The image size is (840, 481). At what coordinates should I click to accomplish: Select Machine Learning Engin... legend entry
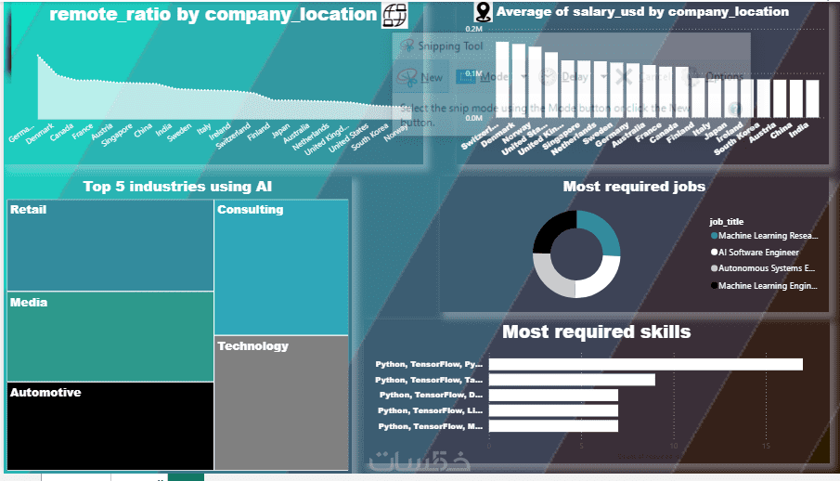764,286
